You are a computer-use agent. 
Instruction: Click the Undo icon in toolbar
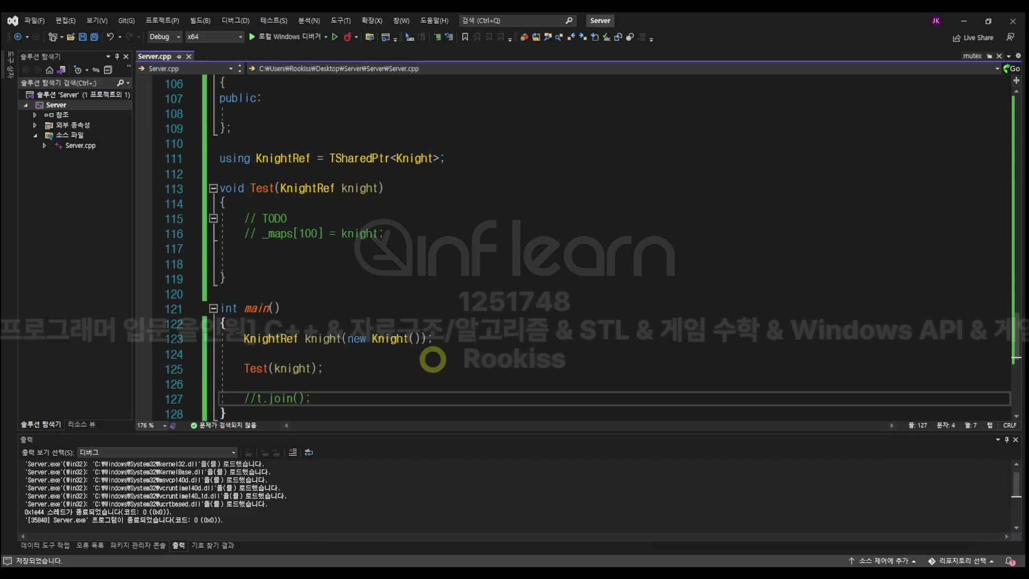(110, 37)
